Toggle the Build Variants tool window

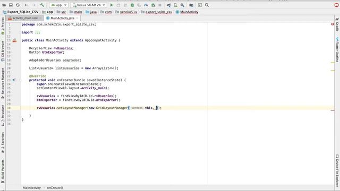tap(3, 171)
